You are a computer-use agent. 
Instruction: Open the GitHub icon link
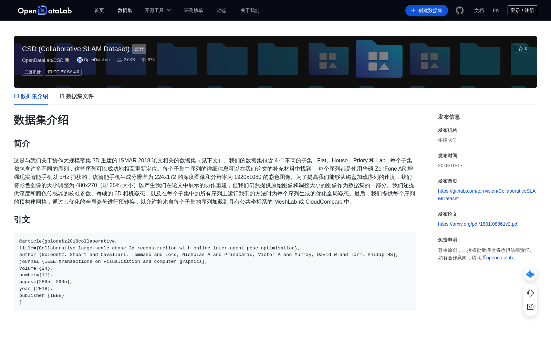click(x=460, y=11)
